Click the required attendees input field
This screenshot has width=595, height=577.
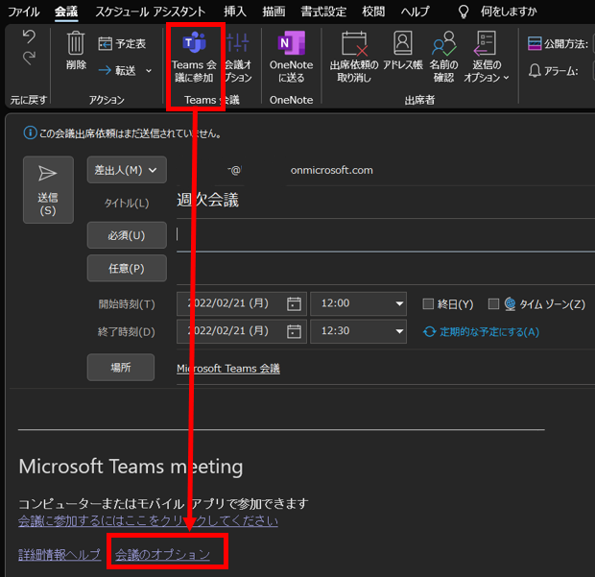pyautogui.click(x=386, y=235)
